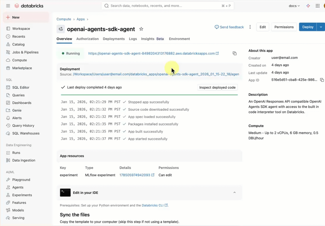Open the Authorization tab

click(87, 39)
